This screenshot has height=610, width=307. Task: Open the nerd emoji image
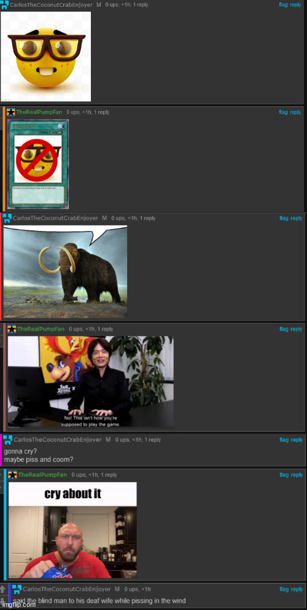tap(46, 57)
